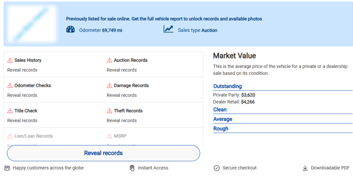This screenshot has height=176, width=353.
Task: Click the Sales type Auction text
Action: click(x=198, y=30)
